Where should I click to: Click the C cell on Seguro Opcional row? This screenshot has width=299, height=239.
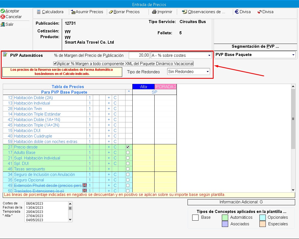pyautogui.click(x=115, y=180)
